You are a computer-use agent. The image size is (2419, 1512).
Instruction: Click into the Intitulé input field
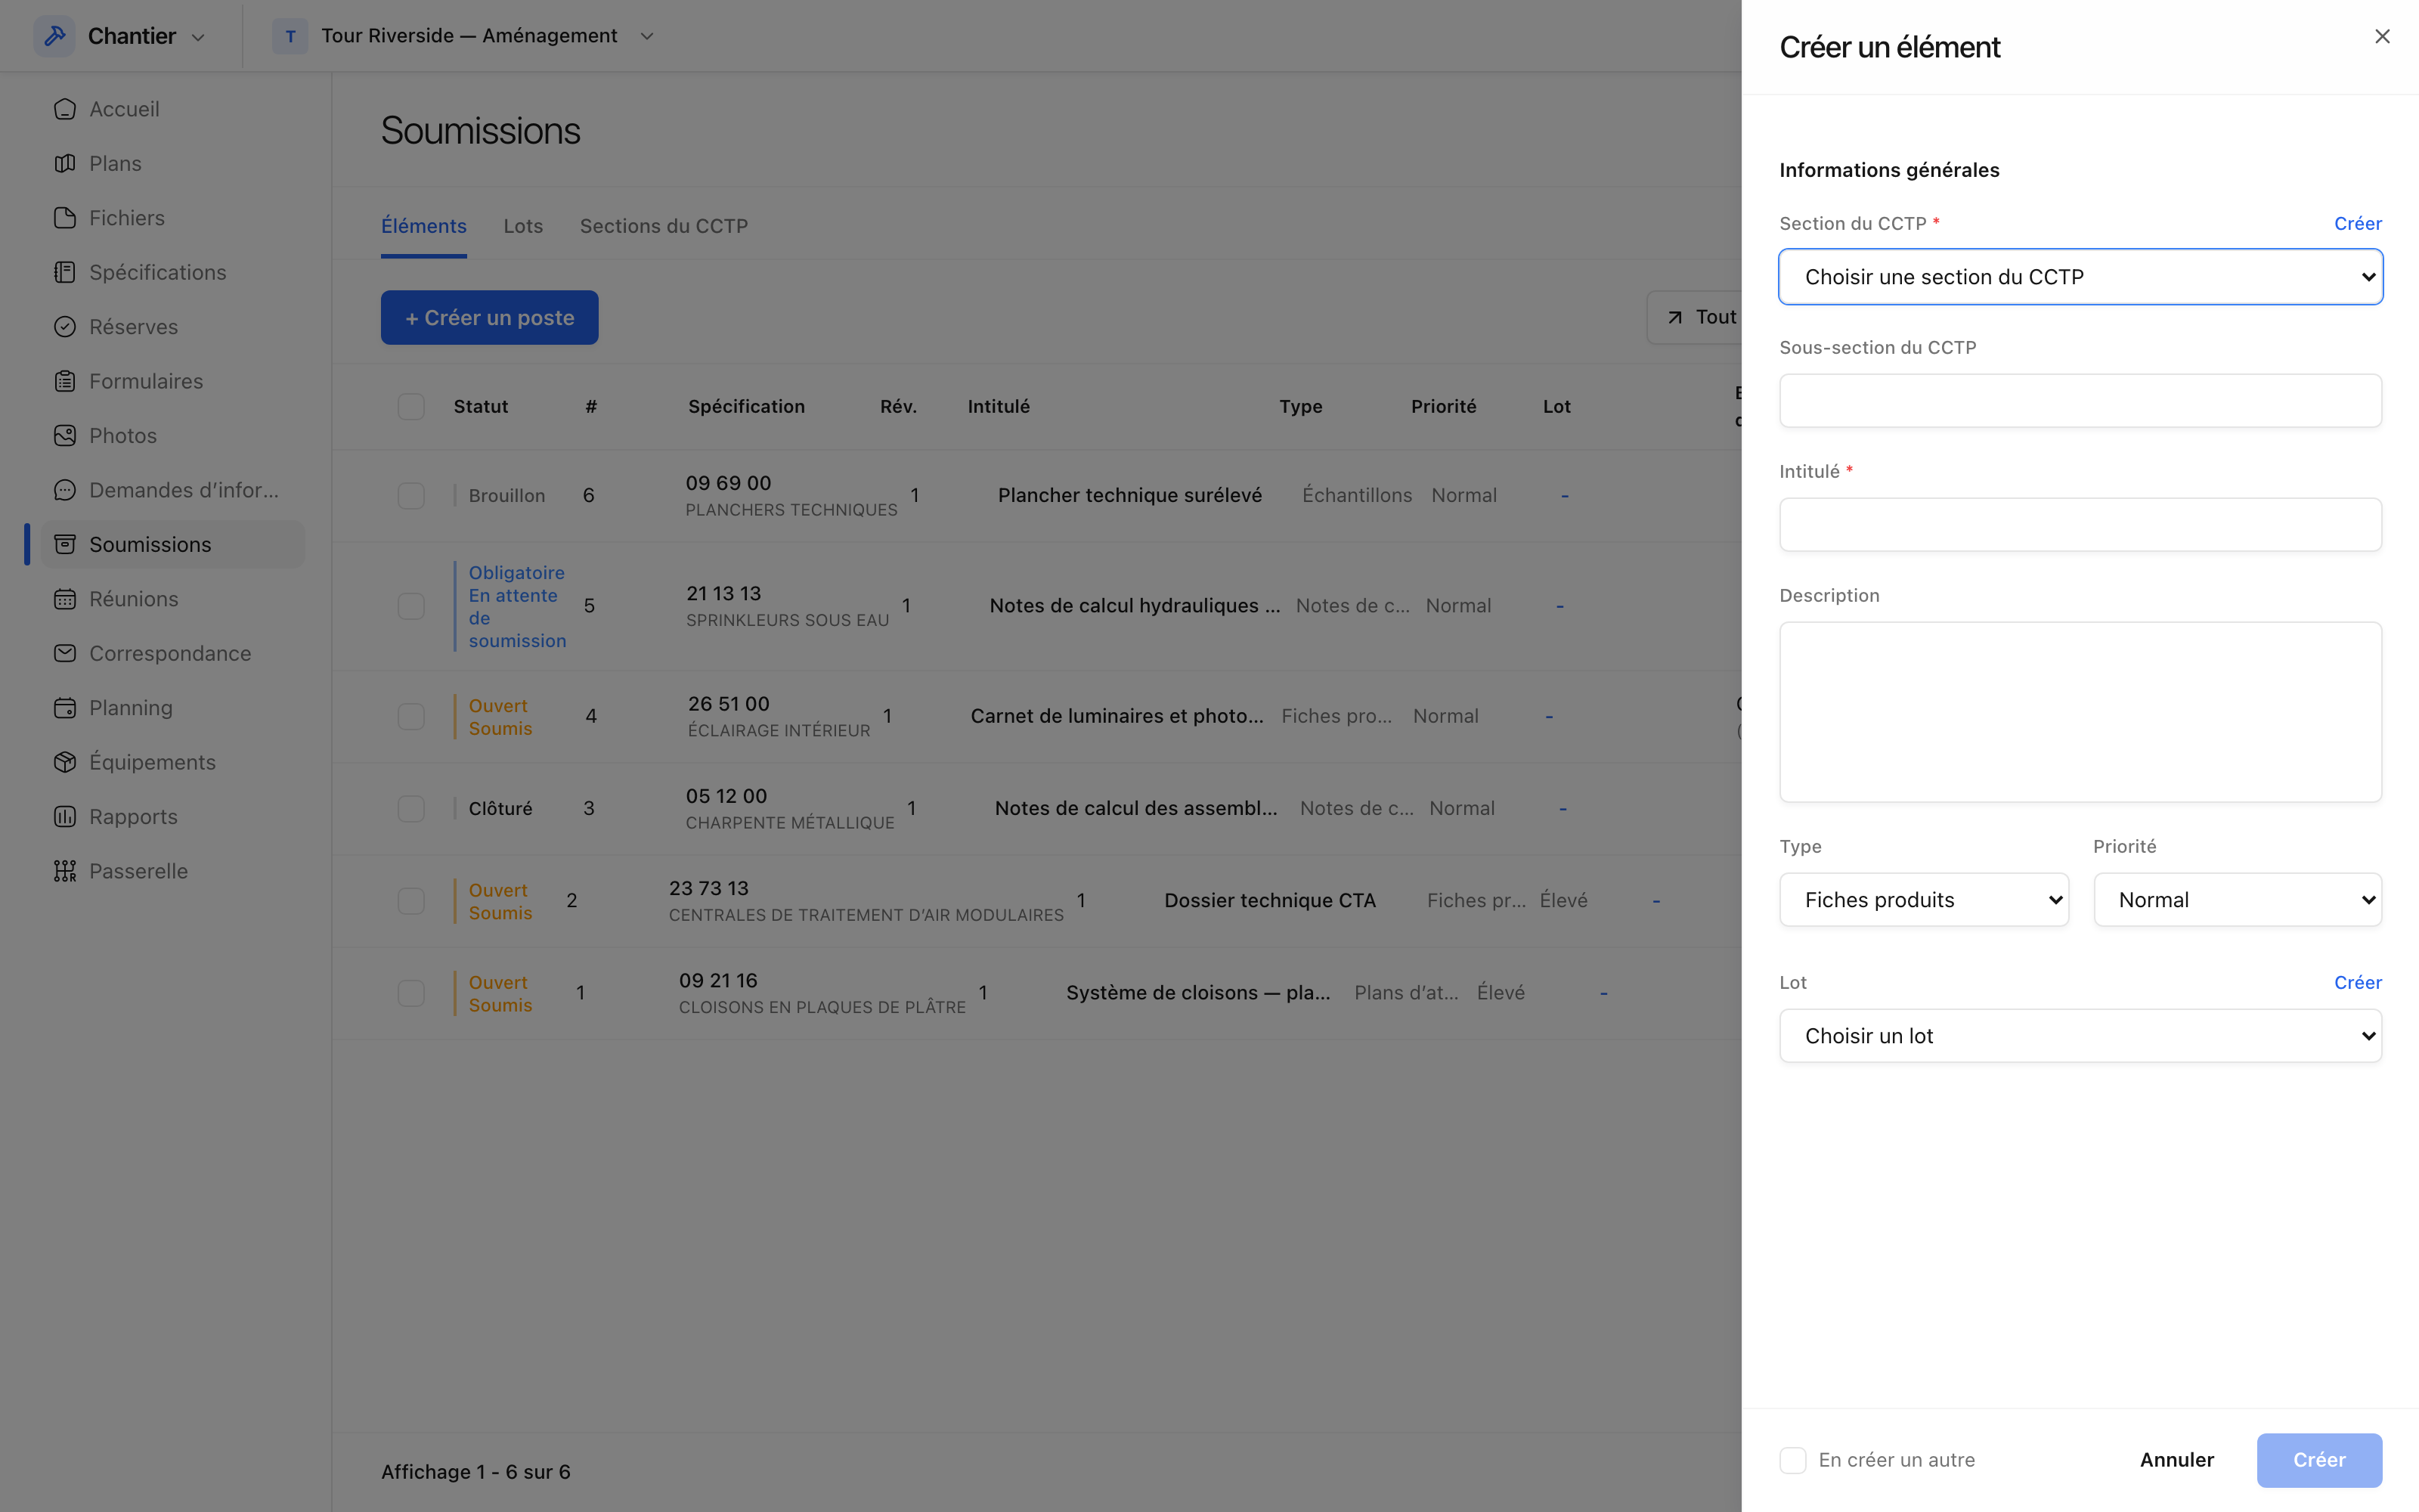point(2080,525)
